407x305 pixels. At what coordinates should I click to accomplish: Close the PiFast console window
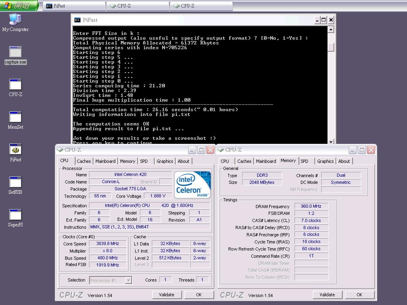pyautogui.click(x=331, y=20)
